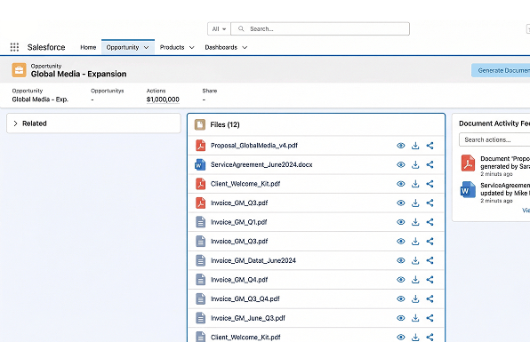This screenshot has width=530, height=342.
Task: Click the Search actions field
Action: (x=494, y=139)
